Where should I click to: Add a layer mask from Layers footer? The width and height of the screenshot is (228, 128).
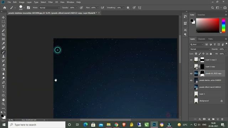point(204,119)
